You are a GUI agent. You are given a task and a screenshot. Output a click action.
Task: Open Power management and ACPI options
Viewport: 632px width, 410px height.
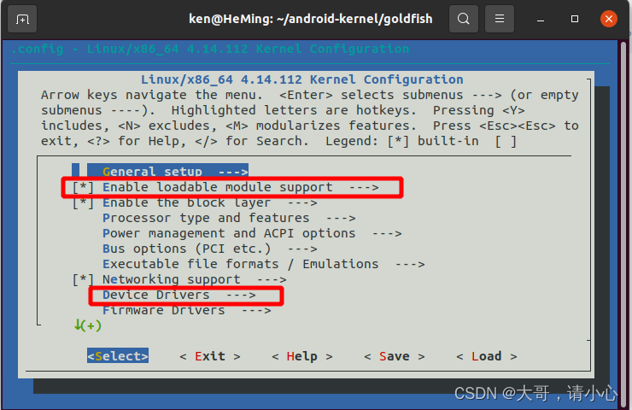(x=252, y=233)
